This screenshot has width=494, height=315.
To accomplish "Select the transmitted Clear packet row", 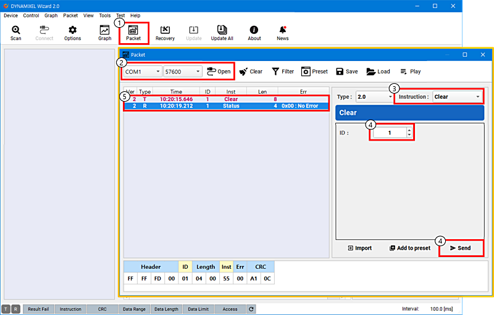I will click(226, 99).
